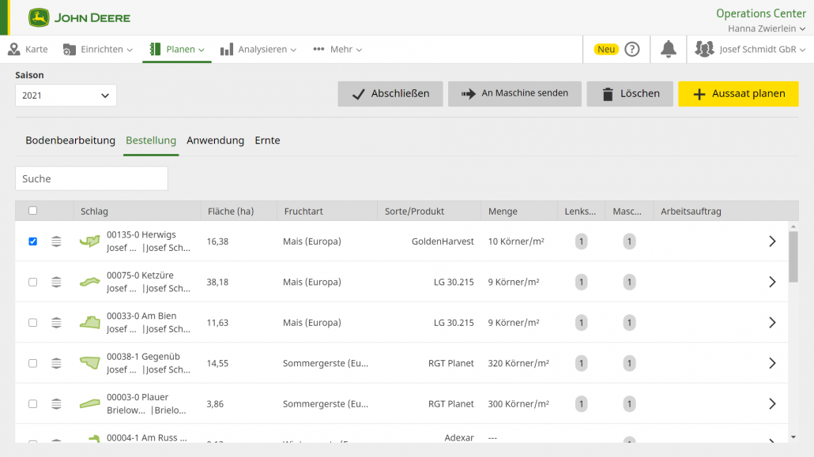Open notifications bell
Screen dimensions: 814x457
668,49
